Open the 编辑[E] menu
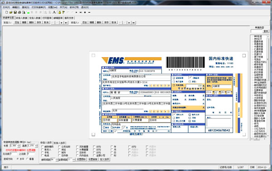 pyautogui.click(x=16, y=7)
